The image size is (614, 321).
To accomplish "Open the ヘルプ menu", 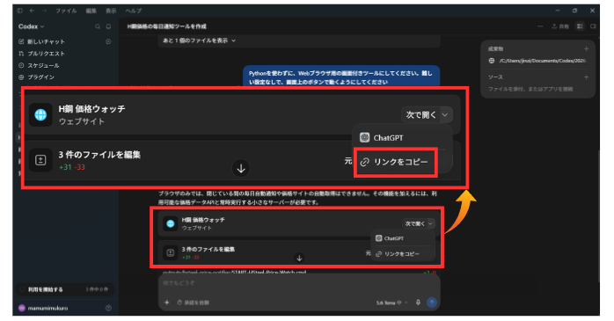I will click(134, 11).
